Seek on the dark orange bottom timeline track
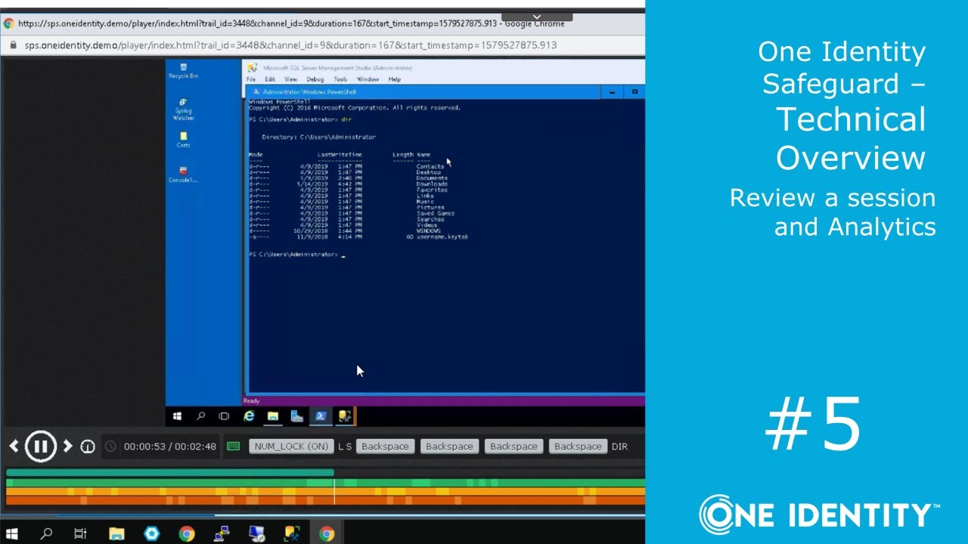 (325, 500)
